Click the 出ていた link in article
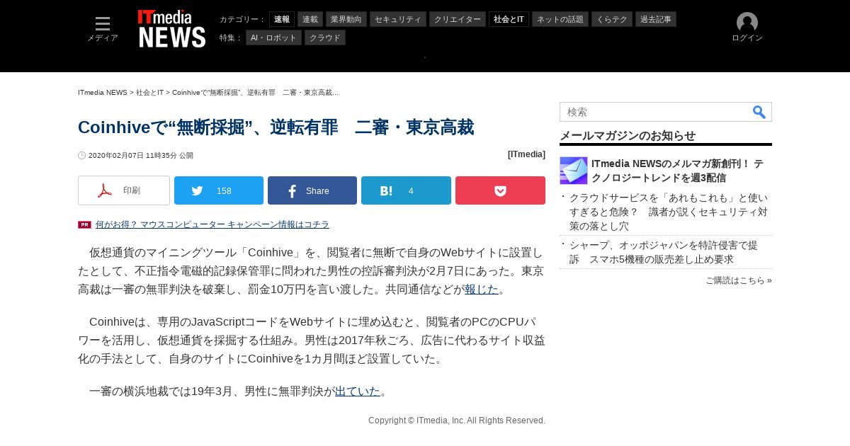This screenshot has width=850, height=446. [358, 391]
